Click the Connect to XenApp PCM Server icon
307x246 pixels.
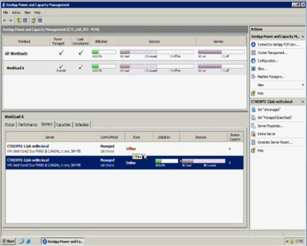tap(253, 44)
